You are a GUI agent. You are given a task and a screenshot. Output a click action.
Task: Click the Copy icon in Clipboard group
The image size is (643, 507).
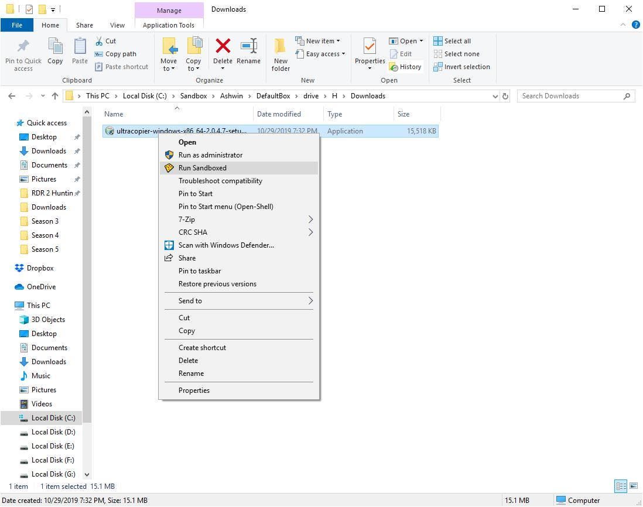pyautogui.click(x=55, y=46)
